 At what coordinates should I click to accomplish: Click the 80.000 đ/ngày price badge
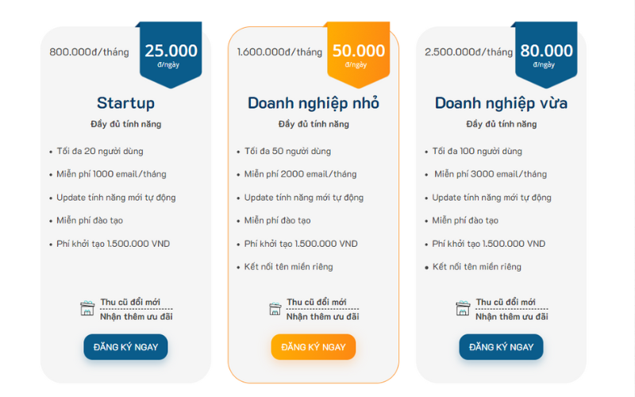[x=546, y=54]
